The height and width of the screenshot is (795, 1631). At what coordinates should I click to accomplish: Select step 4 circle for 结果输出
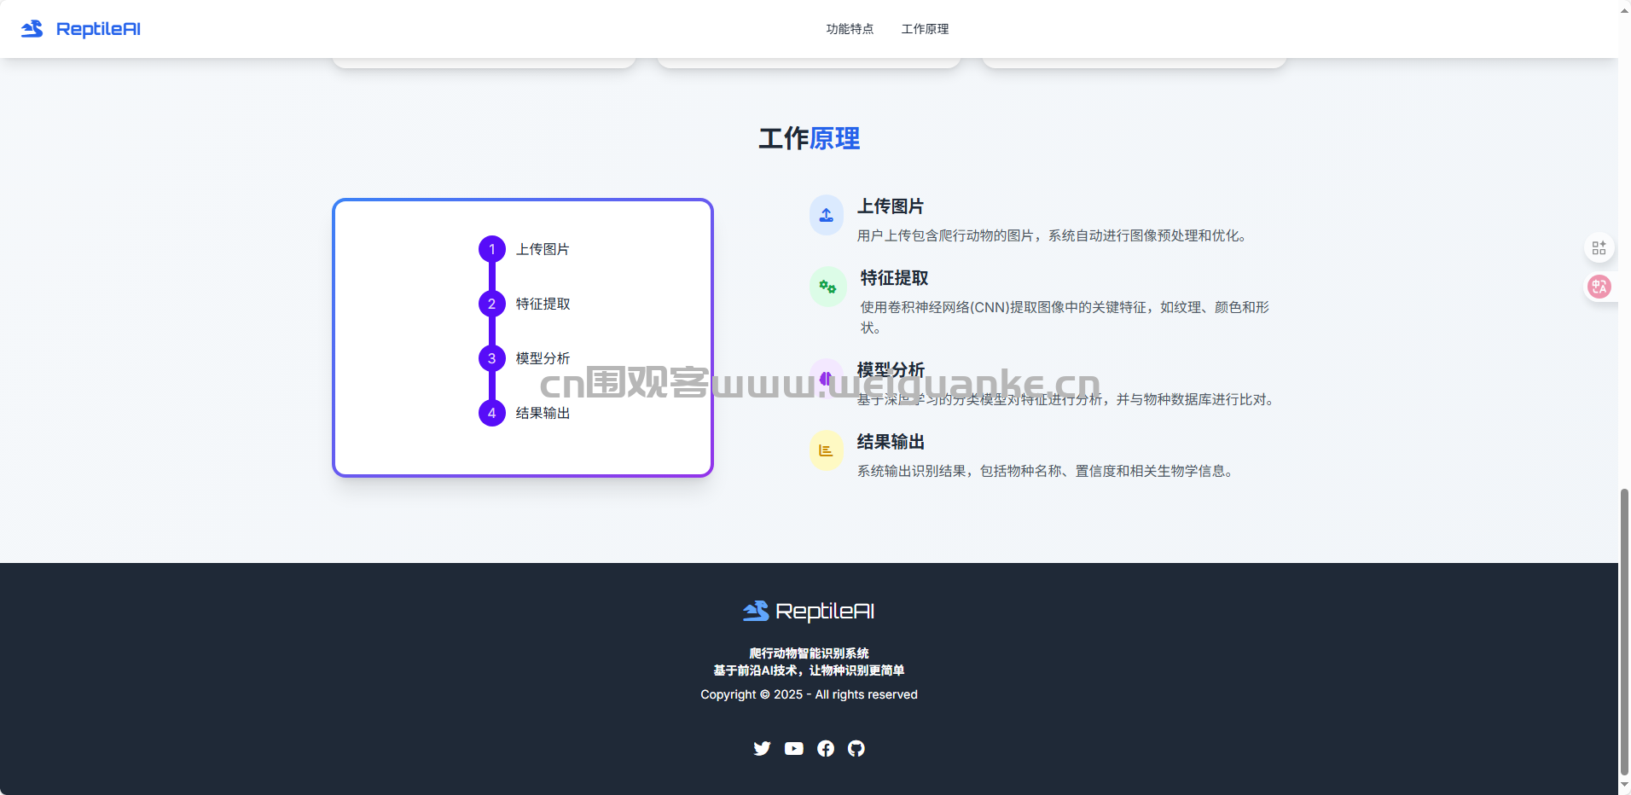[491, 413]
